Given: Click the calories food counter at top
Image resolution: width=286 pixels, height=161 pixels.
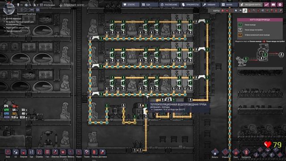Looking at the screenshot, I should click(47, 5).
